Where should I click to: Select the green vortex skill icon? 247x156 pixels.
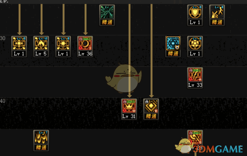107,12
